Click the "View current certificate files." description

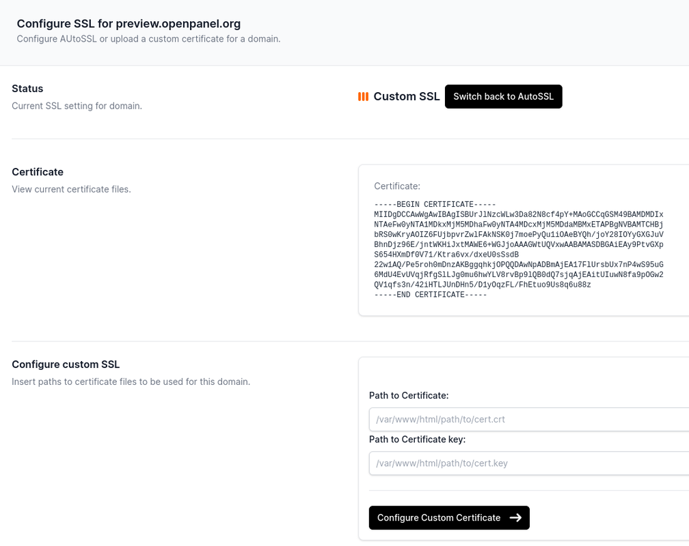(x=71, y=189)
